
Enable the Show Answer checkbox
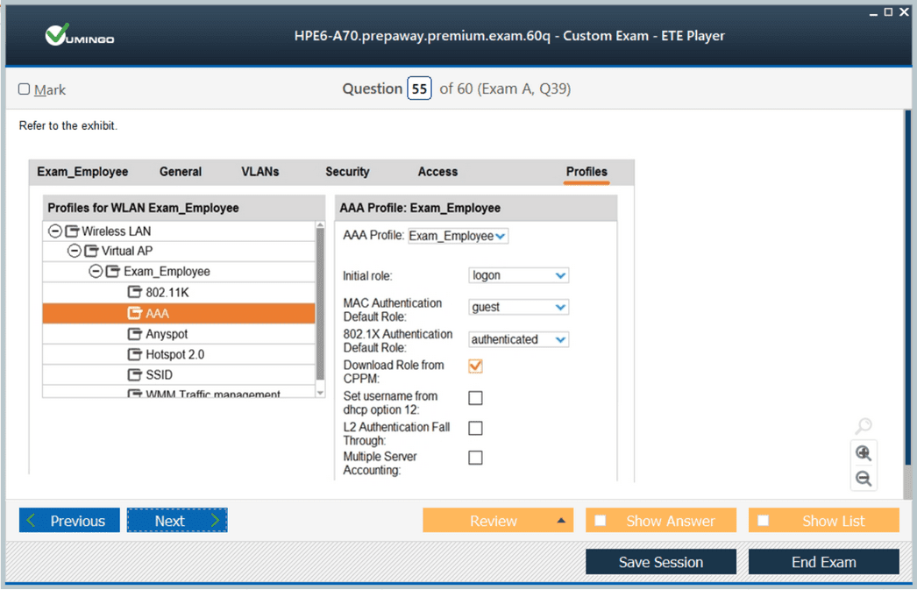pyautogui.click(x=601, y=521)
